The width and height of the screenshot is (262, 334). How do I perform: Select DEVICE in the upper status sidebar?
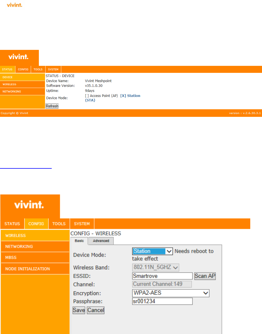coord(23,77)
